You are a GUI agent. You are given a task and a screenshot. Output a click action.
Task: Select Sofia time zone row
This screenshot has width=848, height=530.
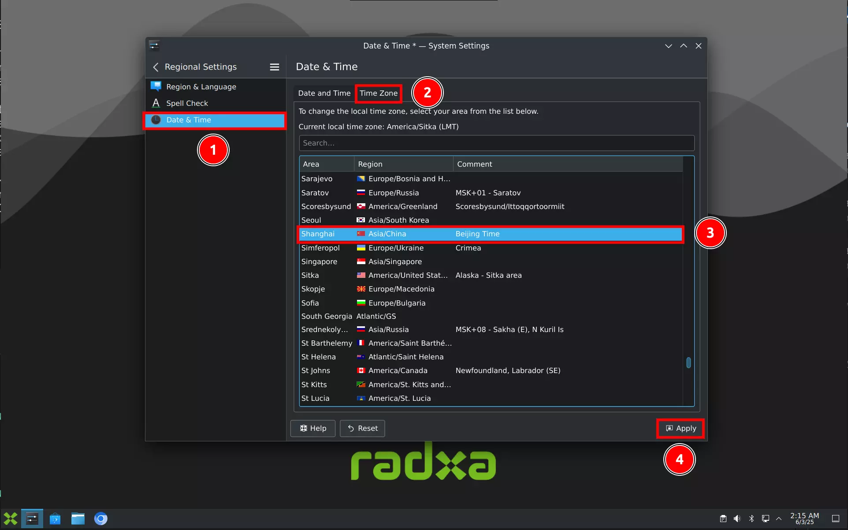491,303
